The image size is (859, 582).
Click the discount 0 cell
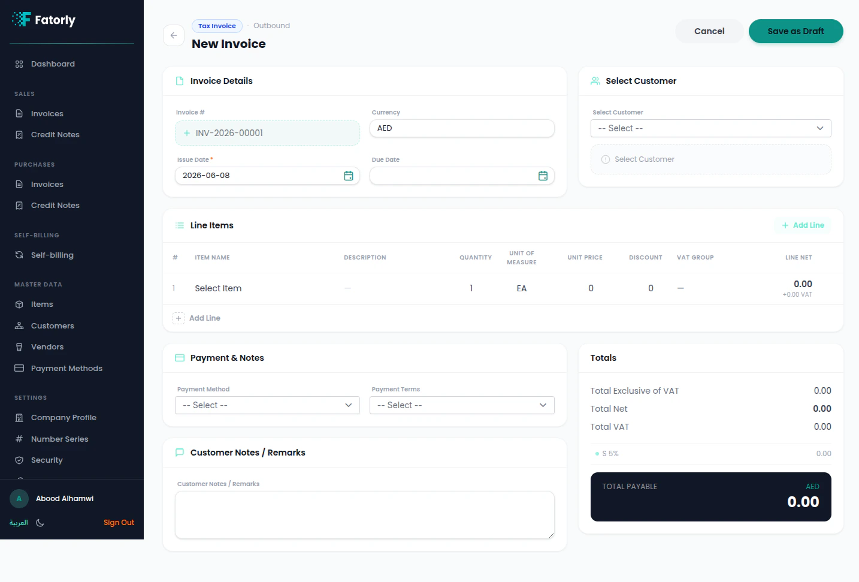pyautogui.click(x=651, y=288)
